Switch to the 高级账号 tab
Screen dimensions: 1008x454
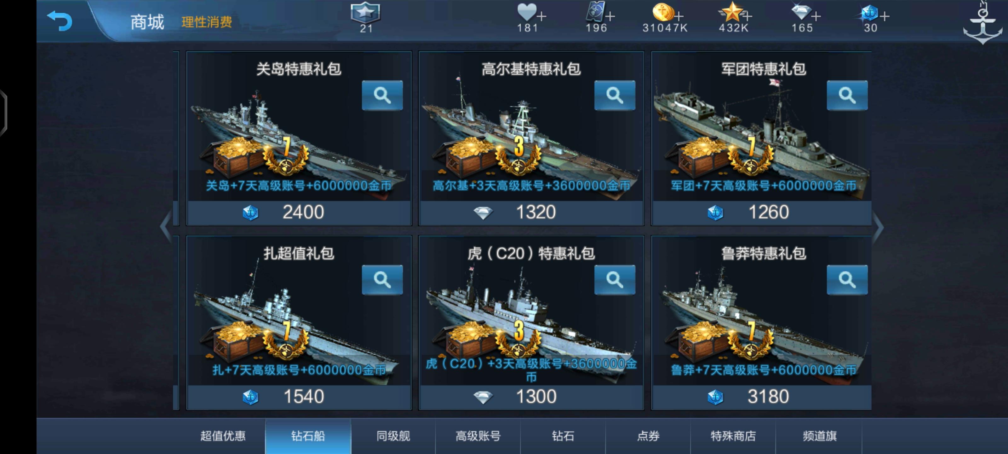(478, 436)
